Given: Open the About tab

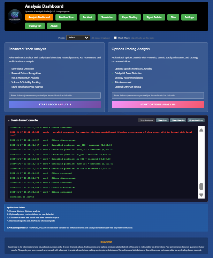Looking at the screenshot, I should pos(54,26).
